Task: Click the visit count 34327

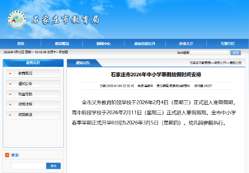Action: [208, 86]
